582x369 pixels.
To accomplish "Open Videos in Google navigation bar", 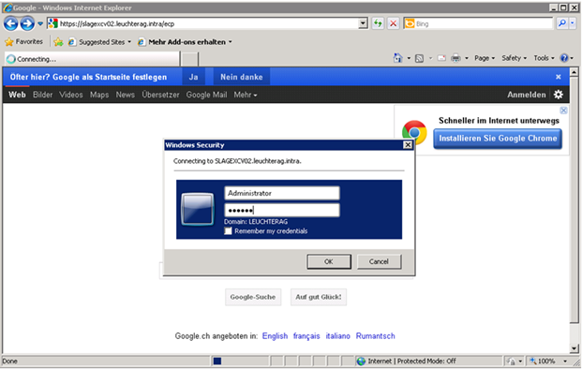I will (x=71, y=95).
